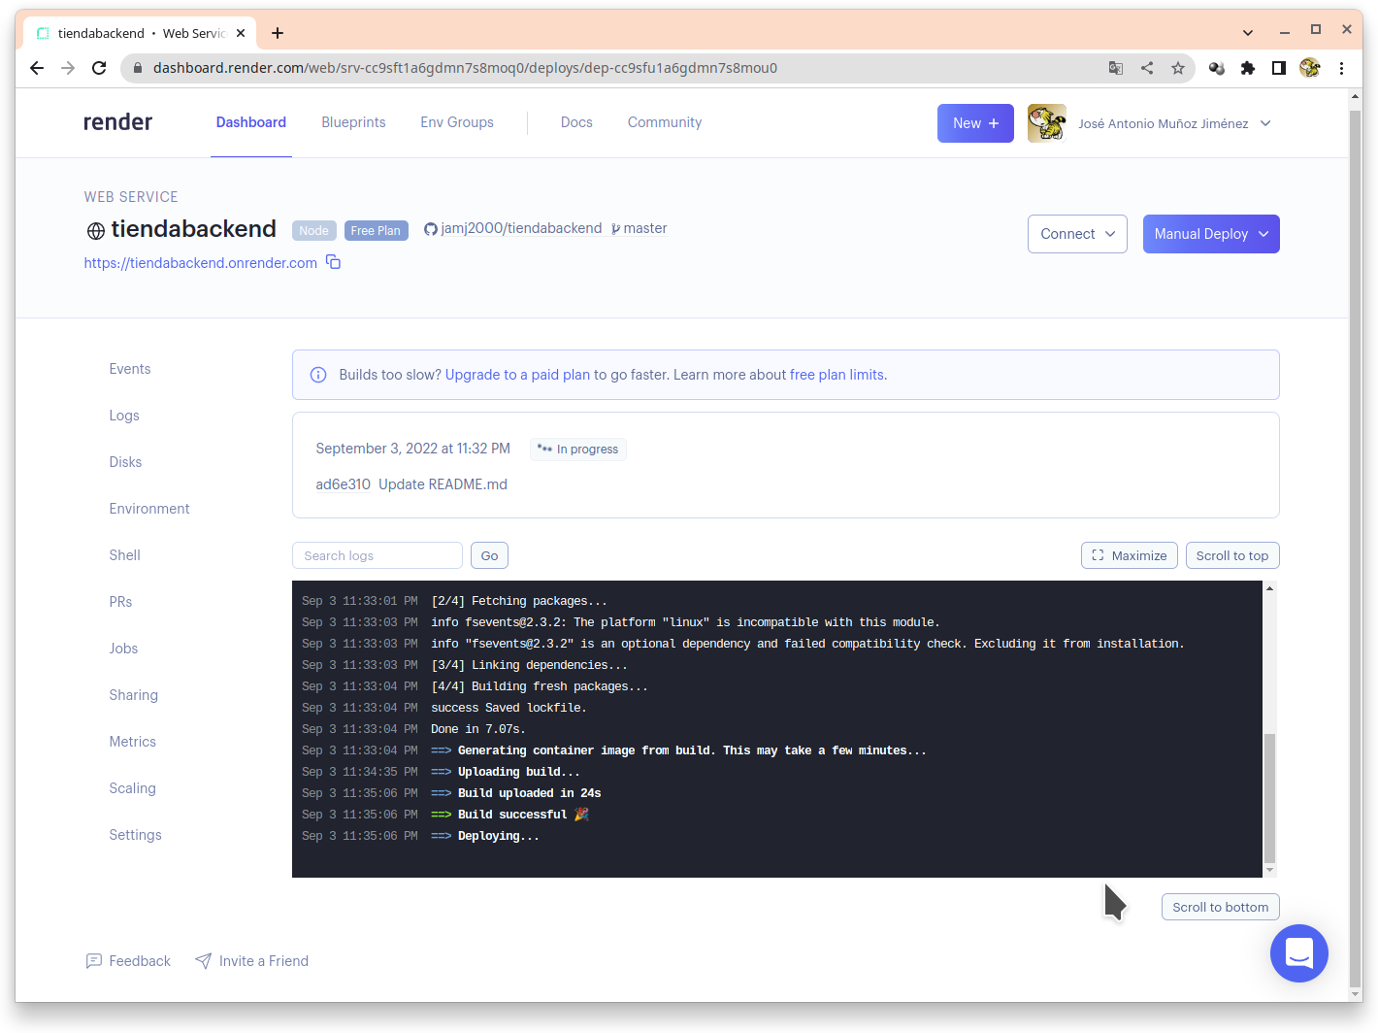The height and width of the screenshot is (1033, 1378).
Task: Click Scroll to top button
Action: [1232, 555]
